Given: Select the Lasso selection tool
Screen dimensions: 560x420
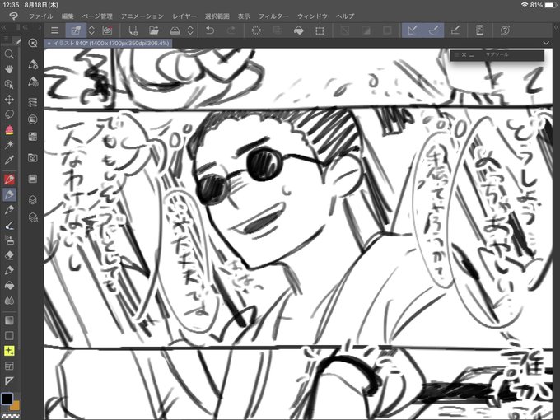Looking at the screenshot, I should (9, 114).
